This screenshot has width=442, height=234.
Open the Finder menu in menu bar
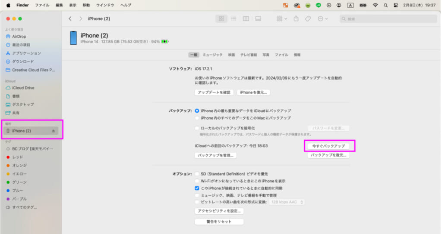22,5
